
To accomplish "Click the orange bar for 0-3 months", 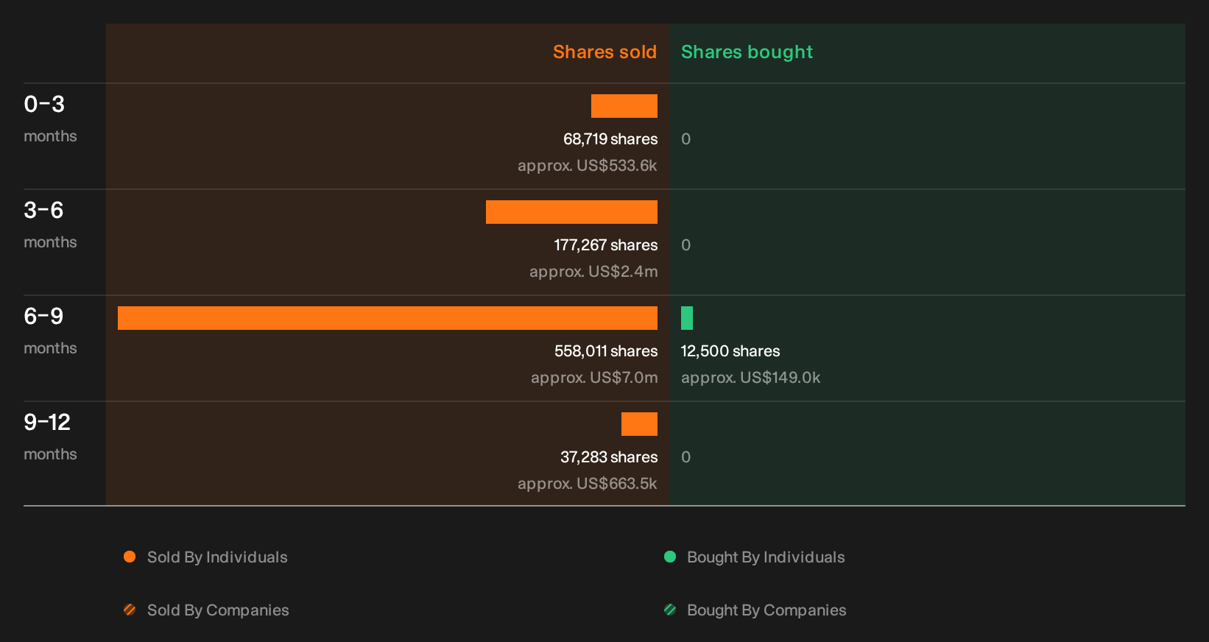I will 624,106.
